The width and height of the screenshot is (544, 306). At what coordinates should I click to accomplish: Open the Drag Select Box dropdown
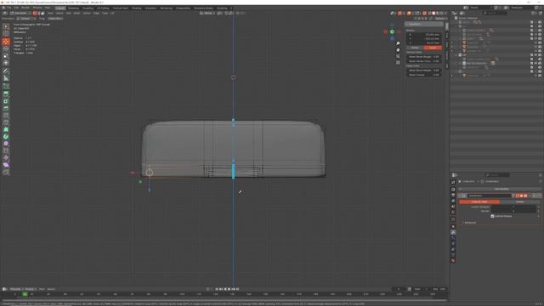coord(55,19)
